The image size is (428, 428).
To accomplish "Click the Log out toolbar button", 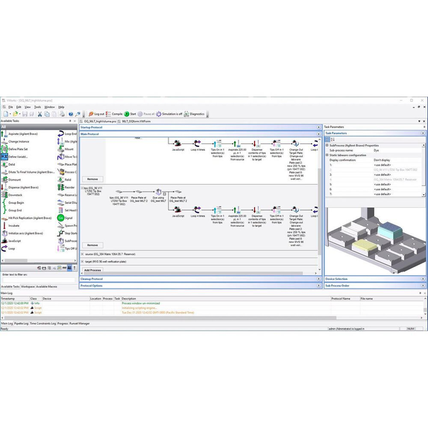I will (96, 114).
